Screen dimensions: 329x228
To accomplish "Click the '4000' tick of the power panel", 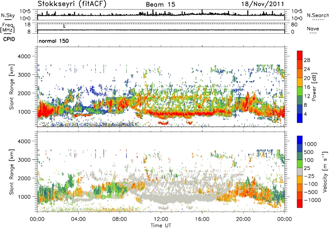I will pyautogui.click(x=24, y=56).
